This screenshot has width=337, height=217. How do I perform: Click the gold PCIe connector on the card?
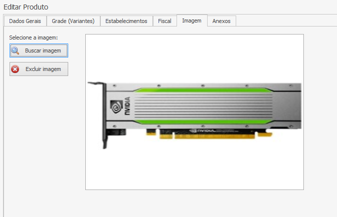211,135
